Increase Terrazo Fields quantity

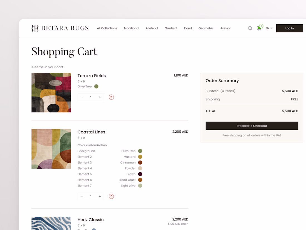tap(100, 97)
